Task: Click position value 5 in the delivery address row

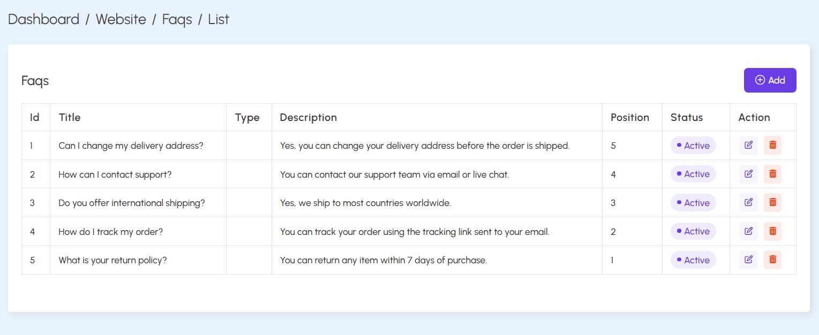Action: (x=613, y=146)
